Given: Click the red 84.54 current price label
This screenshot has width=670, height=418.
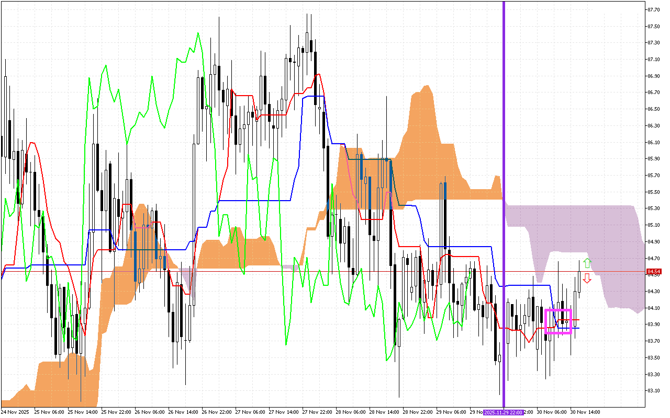Looking at the screenshot, I should click(653, 272).
